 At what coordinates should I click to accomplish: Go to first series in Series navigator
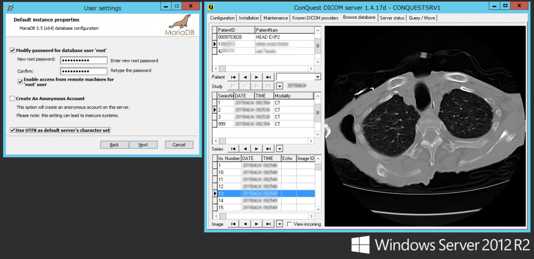click(x=233, y=149)
